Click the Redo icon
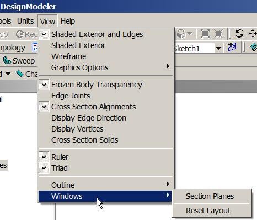Screen dimensions: 257x220 [19, 34]
